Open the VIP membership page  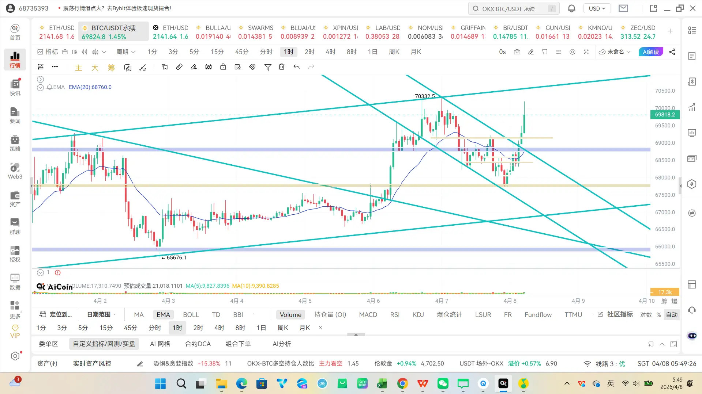click(x=15, y=332)
